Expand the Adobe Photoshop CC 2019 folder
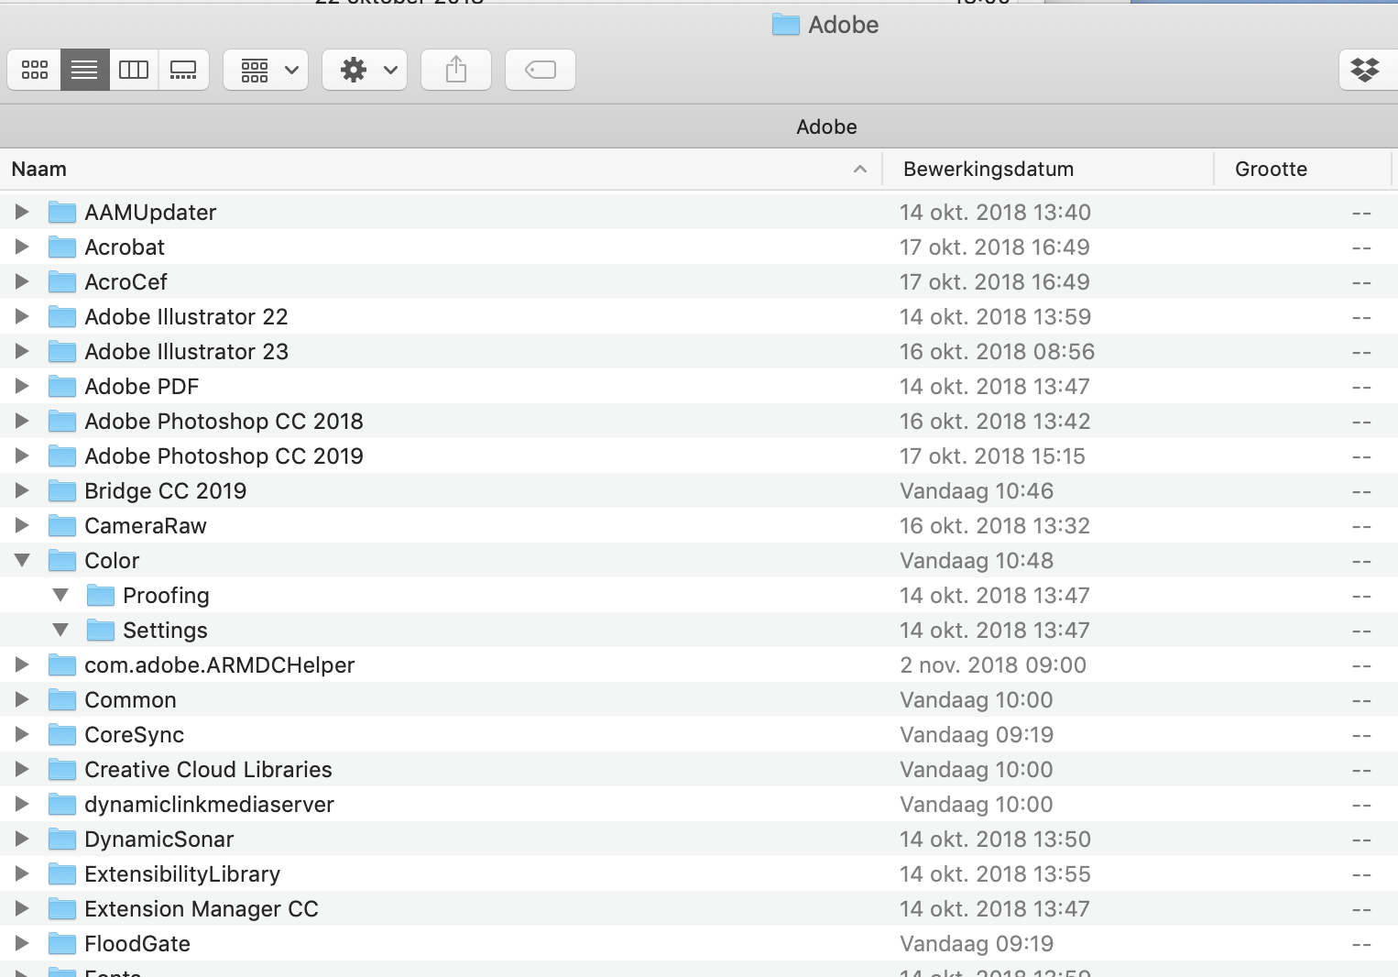The image size is (1398, 977). [x=22, y=456]
